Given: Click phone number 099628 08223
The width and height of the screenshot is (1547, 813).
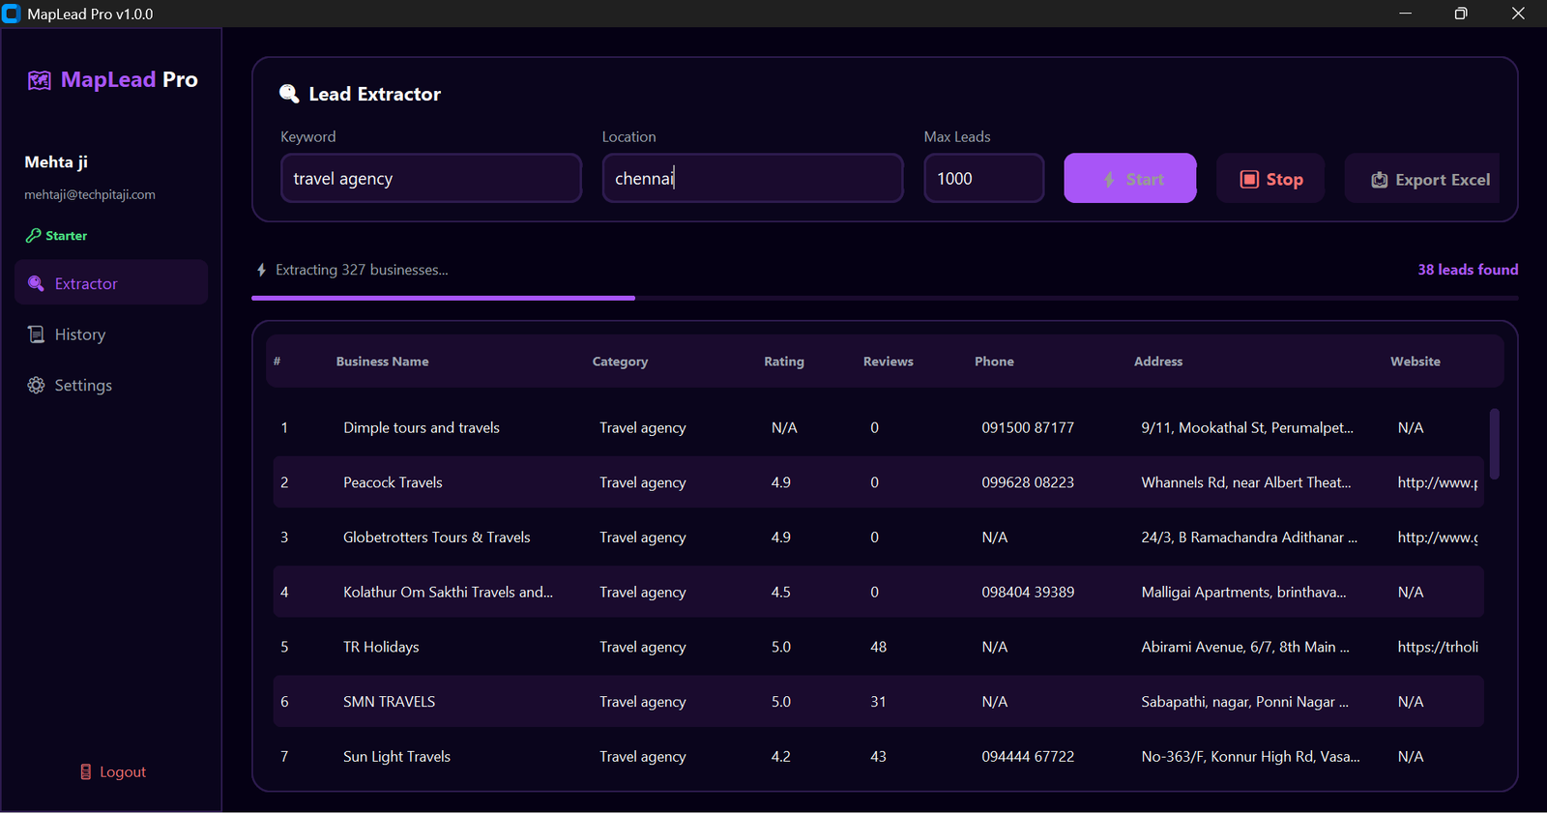Looking at the screenshot, I should tap(1028, 482).
